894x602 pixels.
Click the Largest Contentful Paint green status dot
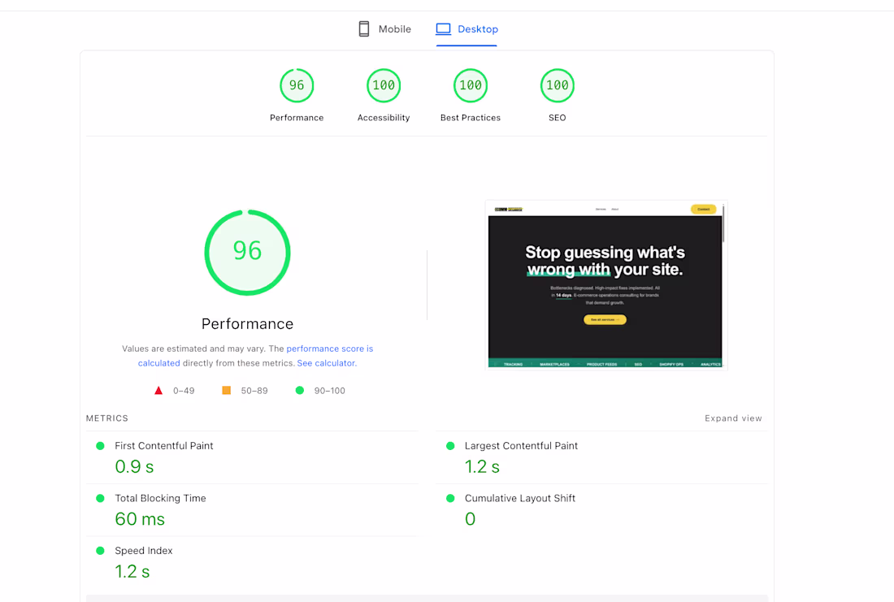(x=450, y=446)
